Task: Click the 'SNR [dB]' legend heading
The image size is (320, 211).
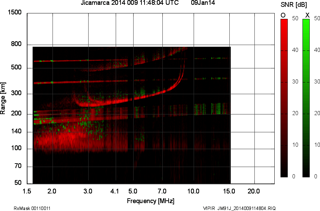Action: coord(294,5)
